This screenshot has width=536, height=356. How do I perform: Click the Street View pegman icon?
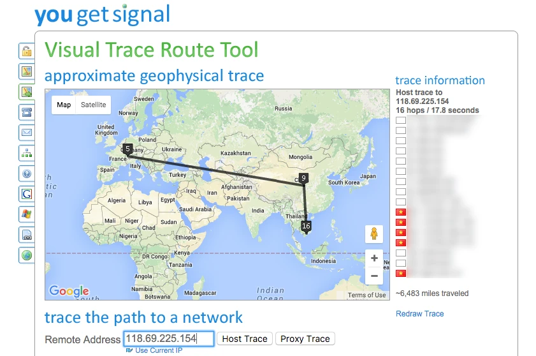click(x=374, y=234)
